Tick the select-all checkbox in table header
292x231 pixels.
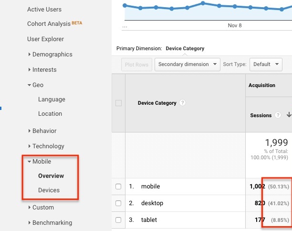click(x=119, y=103)
